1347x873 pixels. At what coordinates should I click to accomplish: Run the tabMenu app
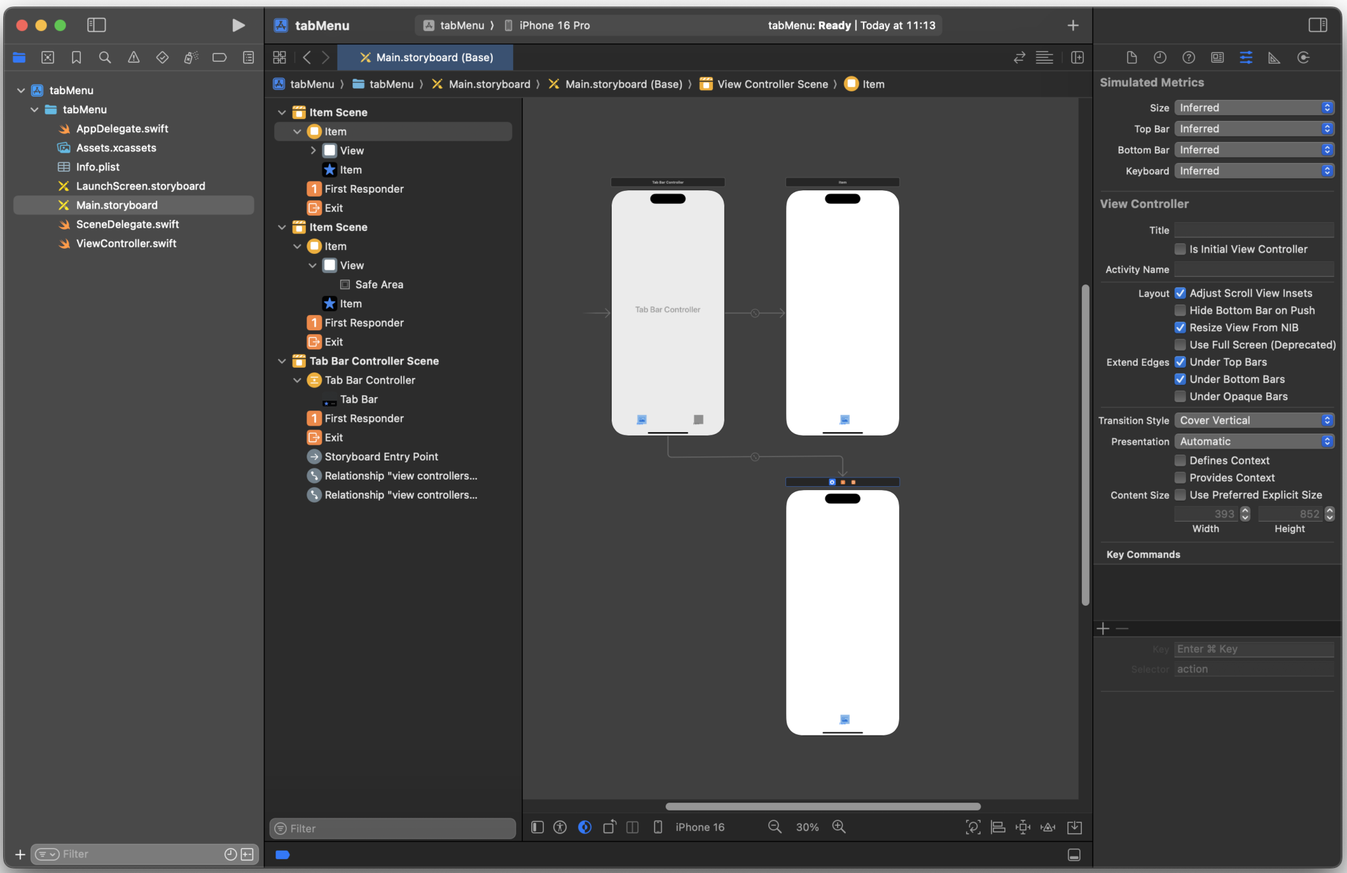pos(238,25)
